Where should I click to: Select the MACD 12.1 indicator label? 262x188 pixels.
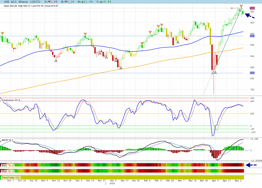7,140
